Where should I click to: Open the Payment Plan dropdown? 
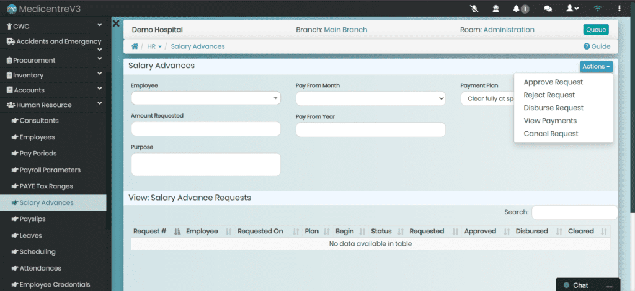click(x=487, y=98)
